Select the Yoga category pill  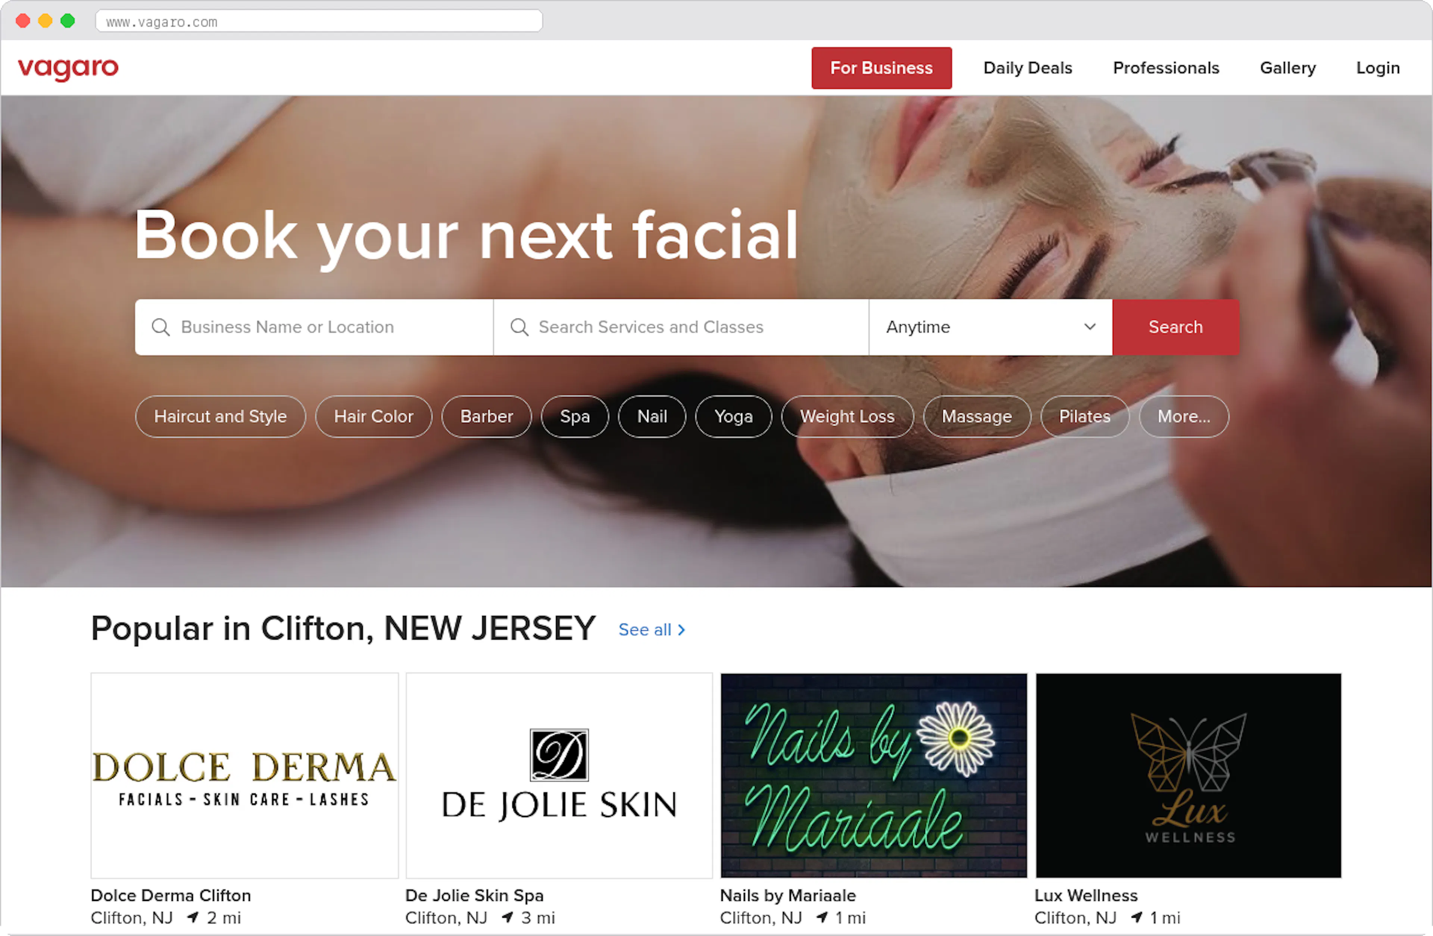pos(733,416)
